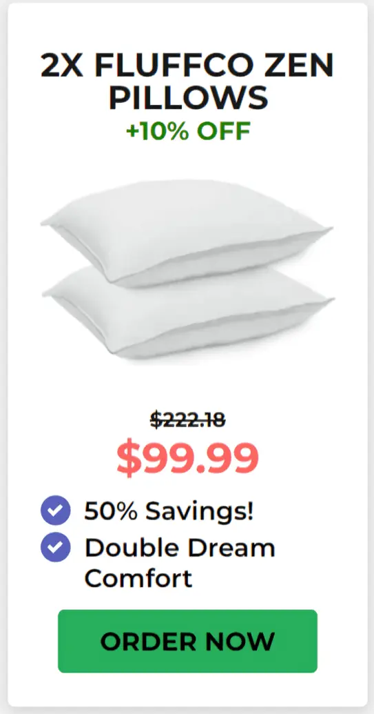Click the green +10% discount text
This screenshot has width=374, height=714.
pos(158,131)
